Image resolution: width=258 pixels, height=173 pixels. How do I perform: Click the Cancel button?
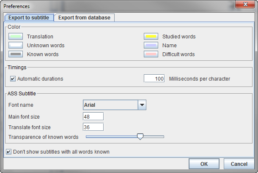tap(239, 164)
